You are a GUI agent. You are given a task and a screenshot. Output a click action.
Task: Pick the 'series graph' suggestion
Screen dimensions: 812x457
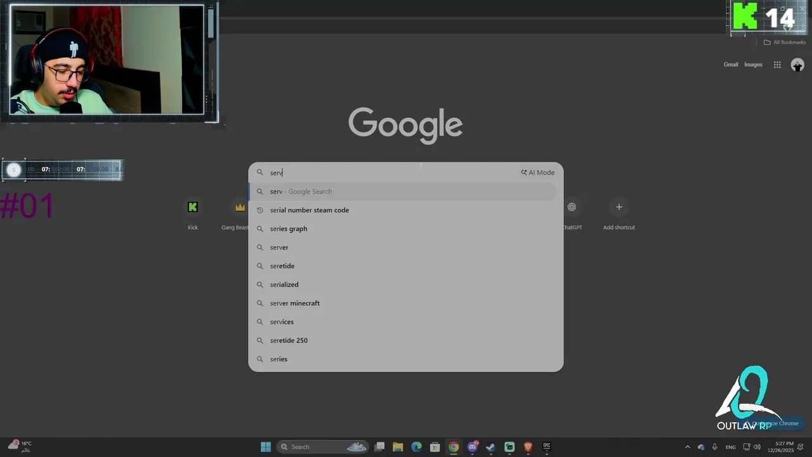[402, 228]
